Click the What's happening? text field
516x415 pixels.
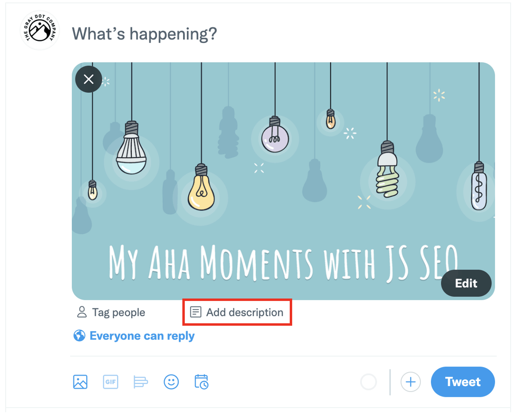pos(144,34)
